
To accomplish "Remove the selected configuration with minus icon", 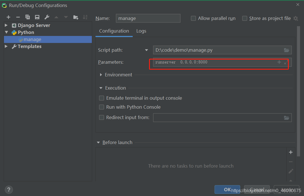I will (x=18, y=17).
